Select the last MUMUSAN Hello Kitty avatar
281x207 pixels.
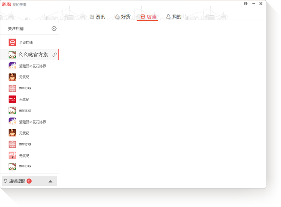click(12, 166)
